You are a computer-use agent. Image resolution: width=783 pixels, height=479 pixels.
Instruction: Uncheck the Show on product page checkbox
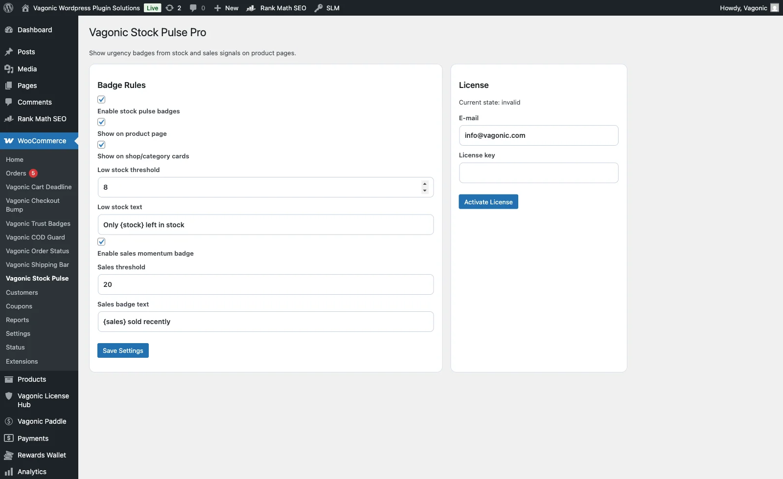pyautogui.click(x=101, y=122)
